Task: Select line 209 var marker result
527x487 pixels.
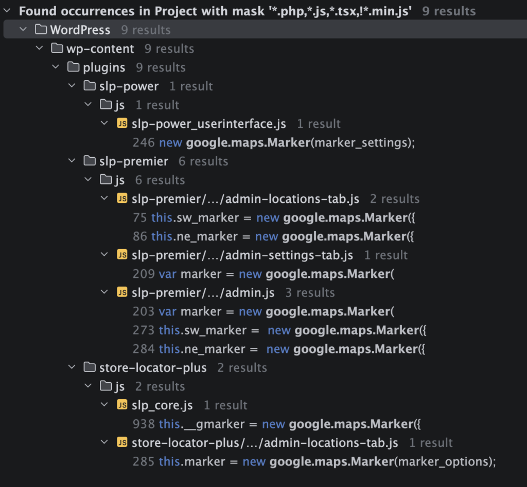Action: pyautogui.click(x=263, y=274)
